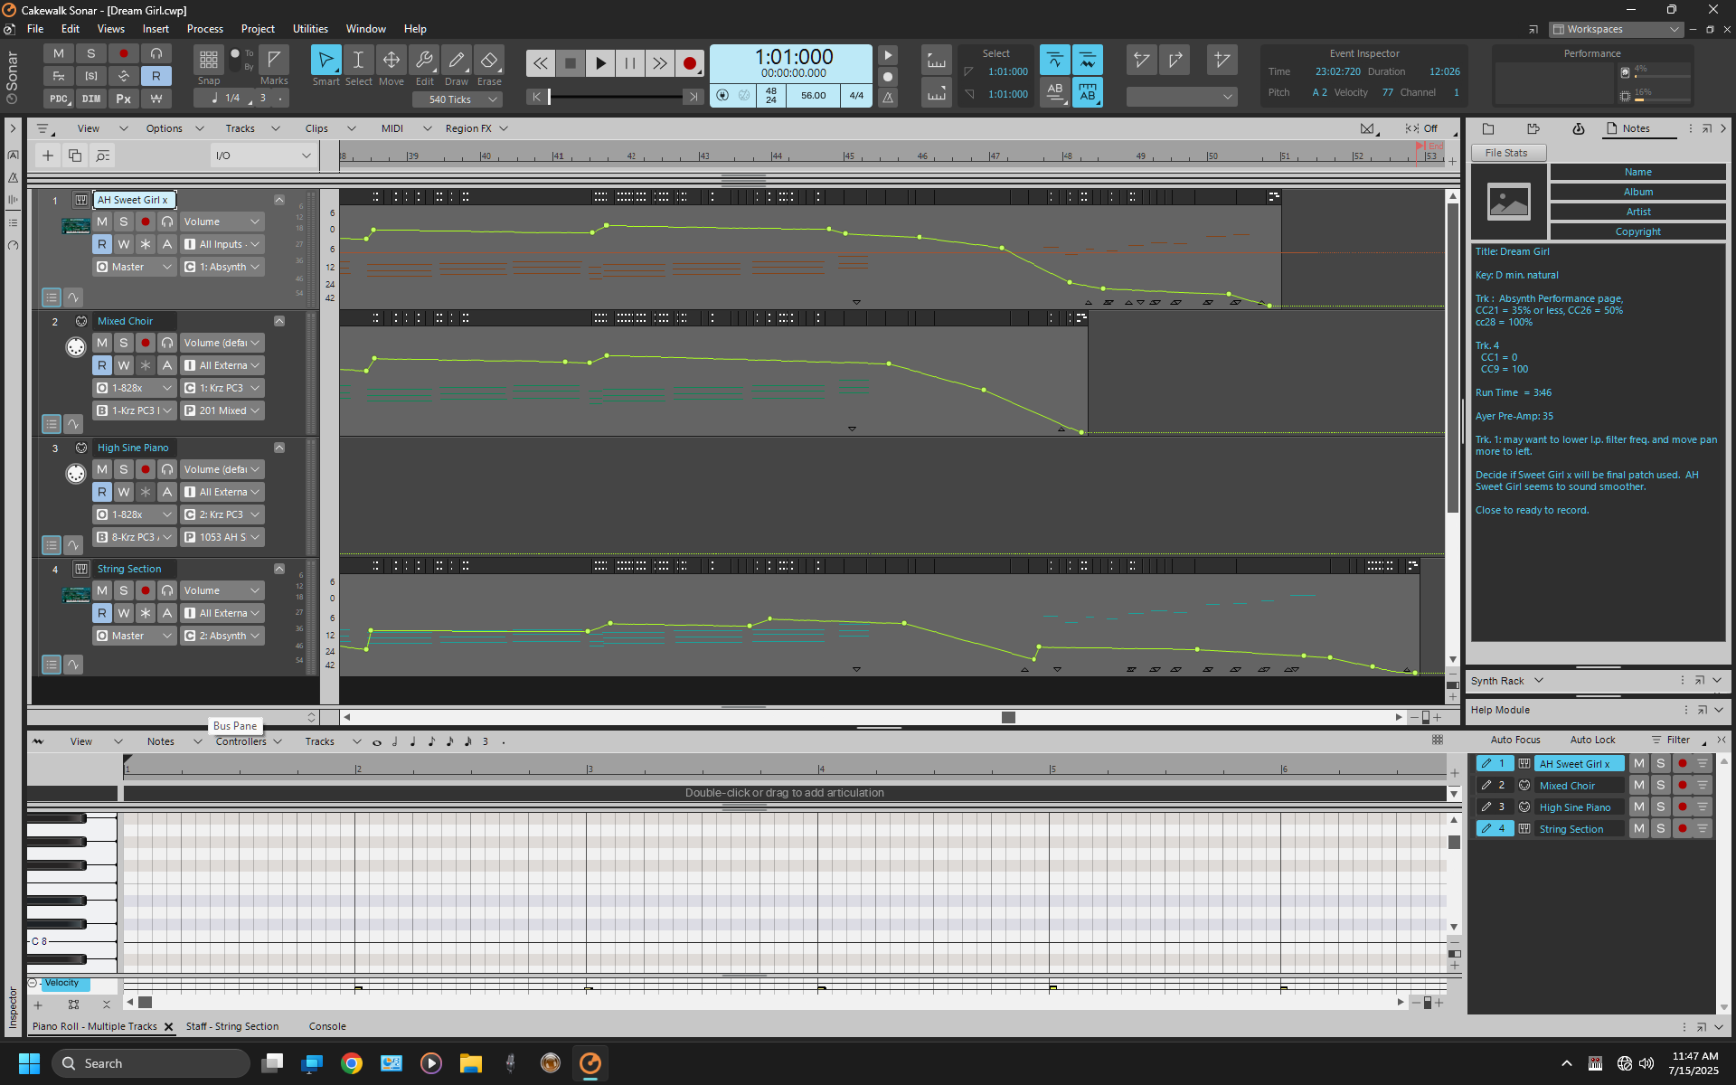Open the Process menu

point(204,29)
